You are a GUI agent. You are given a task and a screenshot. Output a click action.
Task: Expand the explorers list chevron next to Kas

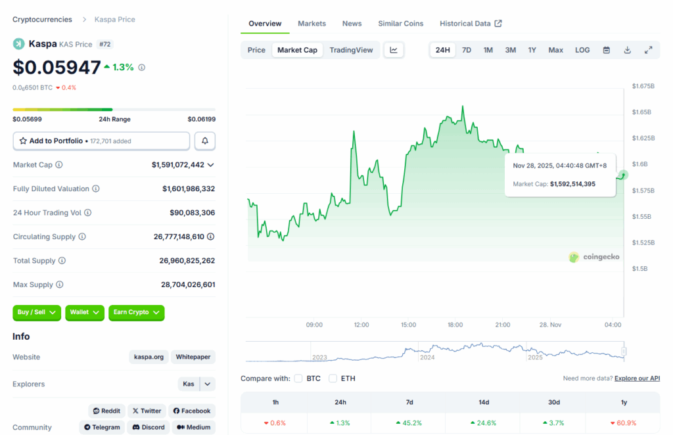point(208,384)
